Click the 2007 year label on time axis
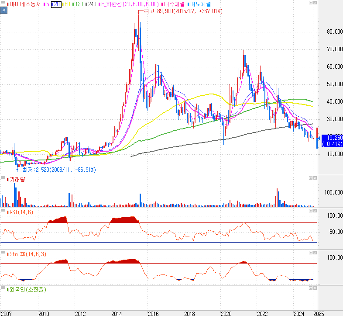This screenshot has height=316, width=343. (x=6, y=313)
